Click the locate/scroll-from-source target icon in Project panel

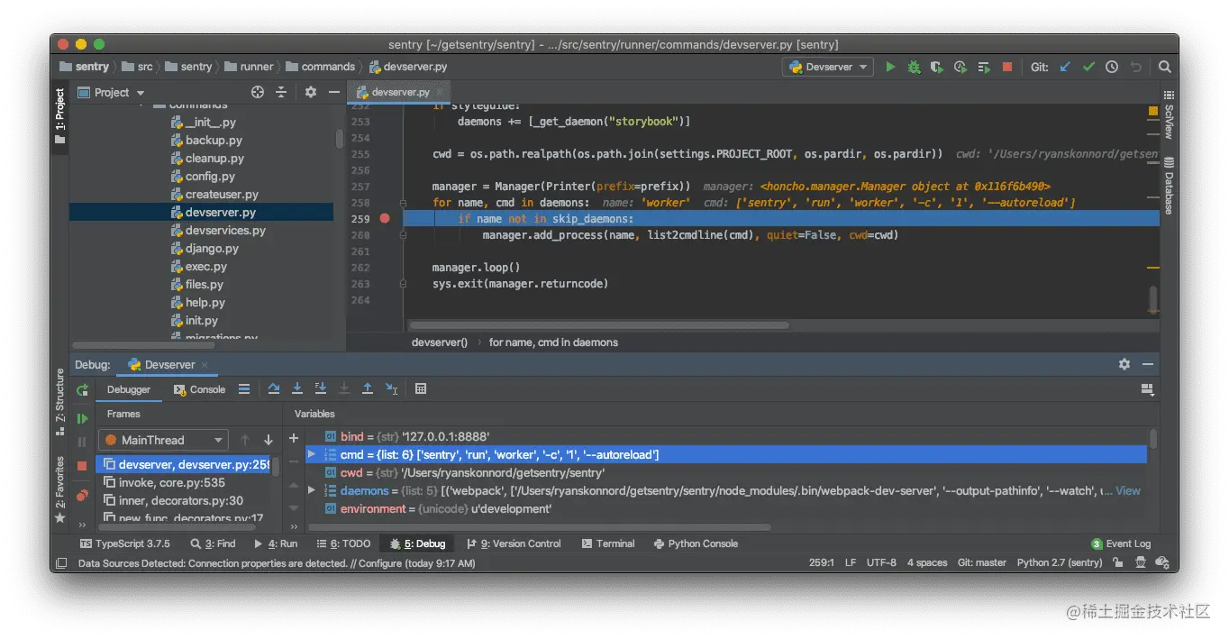[x=258, y=92]
